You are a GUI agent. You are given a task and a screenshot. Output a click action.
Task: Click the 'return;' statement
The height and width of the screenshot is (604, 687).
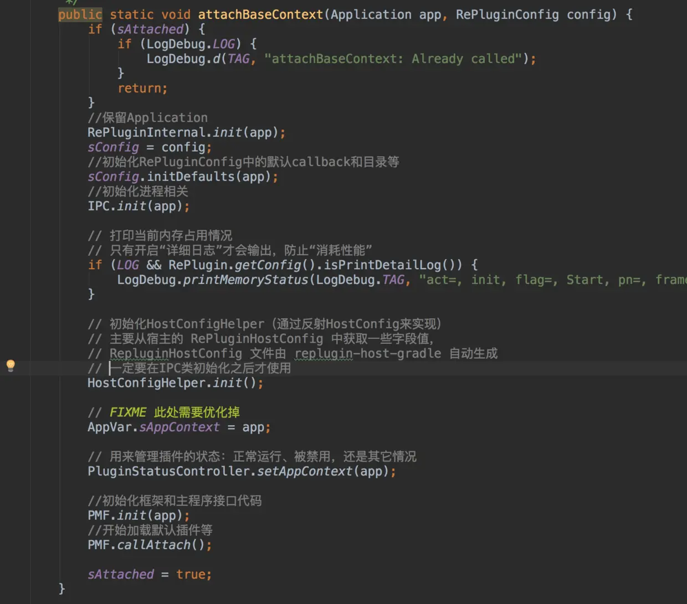[x=142, y=88]
